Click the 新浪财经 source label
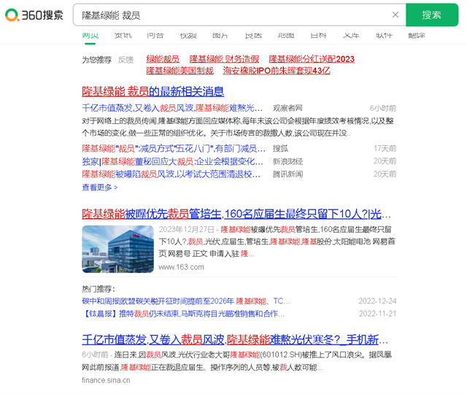This screenshot has width=467, height=394. coord(287,162)
